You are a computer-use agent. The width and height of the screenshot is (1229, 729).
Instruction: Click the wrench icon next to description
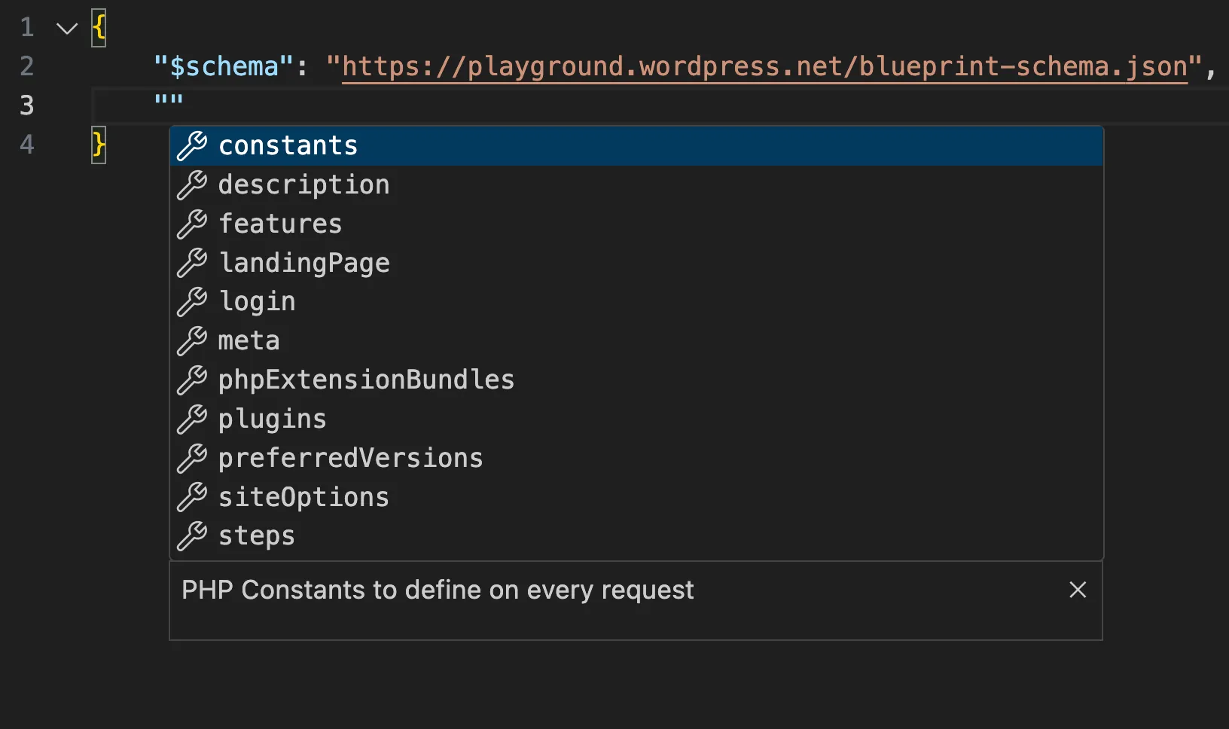point(192,185)
